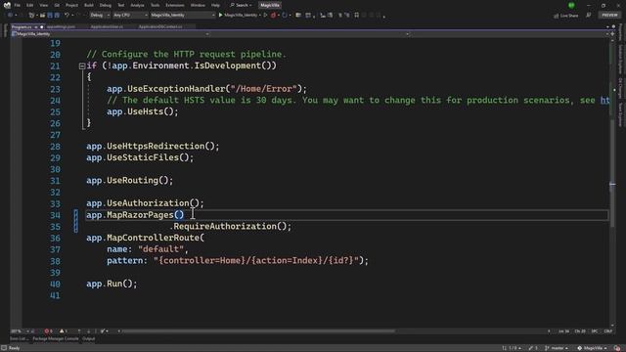Open the Project menu
This screenshot has width=626, height=352.
pyautogui.click(x=71, y=5)
